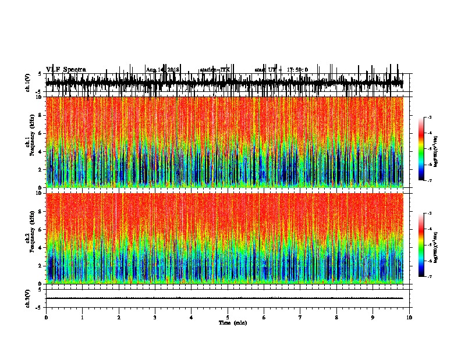Click the '2' kHz tick on ch.2 axis
Screen dimensions: 461x356
click(40, 266)
